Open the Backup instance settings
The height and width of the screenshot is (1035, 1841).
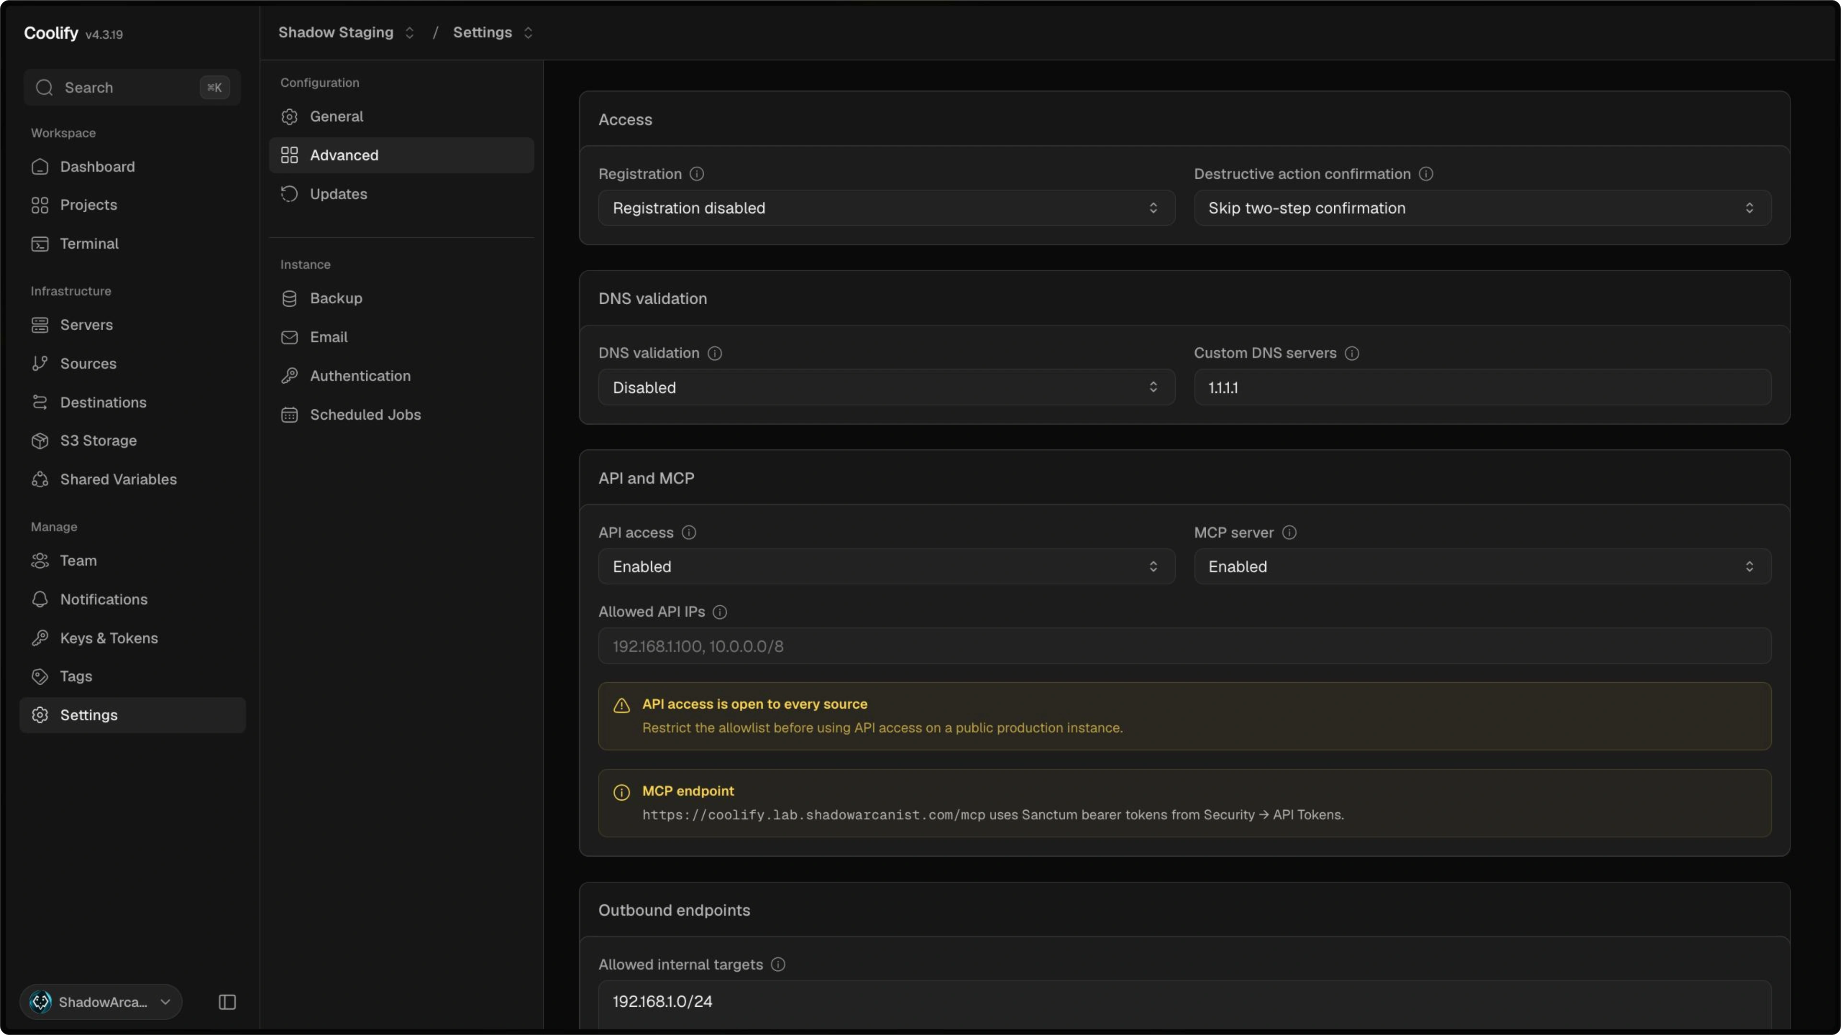[x=401, y=298]
